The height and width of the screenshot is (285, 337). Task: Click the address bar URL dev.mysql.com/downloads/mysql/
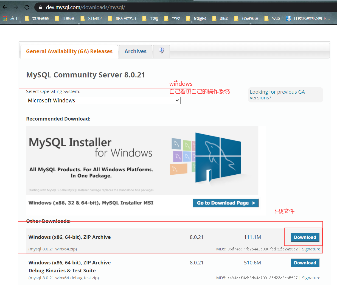click(85, 7)
